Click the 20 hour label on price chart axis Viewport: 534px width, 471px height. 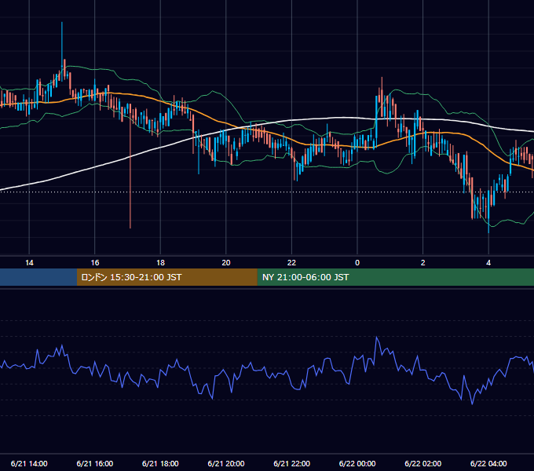tap(226, 263)
